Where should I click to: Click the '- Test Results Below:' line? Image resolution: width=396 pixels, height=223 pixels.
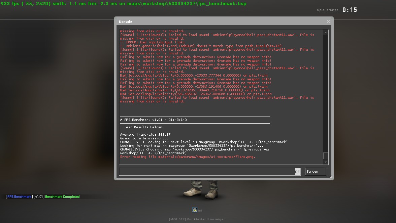141,127
